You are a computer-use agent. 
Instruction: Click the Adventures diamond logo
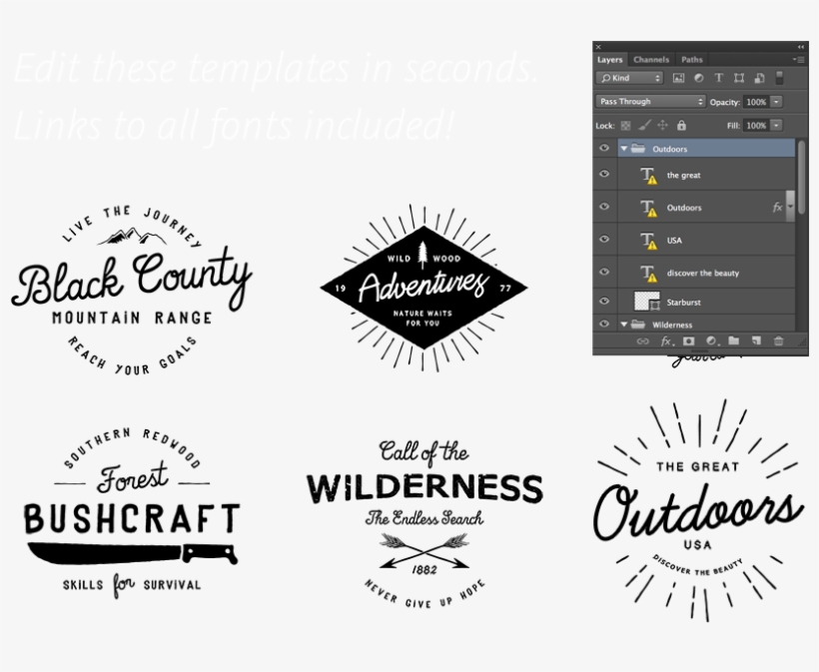(423, 288)
